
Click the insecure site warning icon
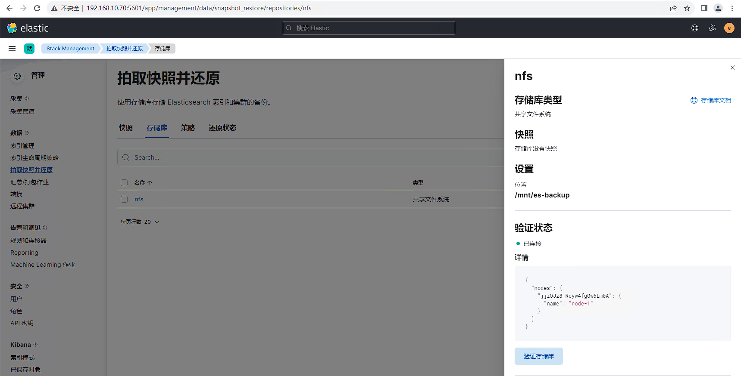(54, 8)
